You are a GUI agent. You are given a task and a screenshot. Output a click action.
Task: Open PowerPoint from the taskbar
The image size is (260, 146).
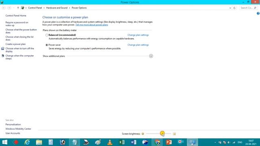click(169, 142)
